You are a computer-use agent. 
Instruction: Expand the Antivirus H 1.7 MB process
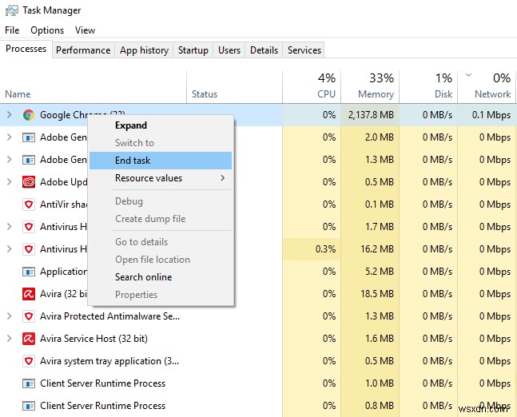point(10,227)
